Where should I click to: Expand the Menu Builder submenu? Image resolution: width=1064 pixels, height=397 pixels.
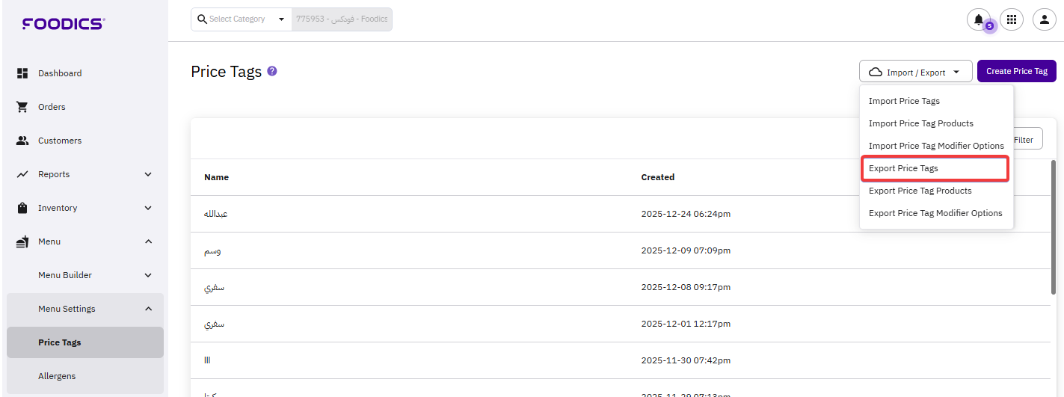pos(148,275)
